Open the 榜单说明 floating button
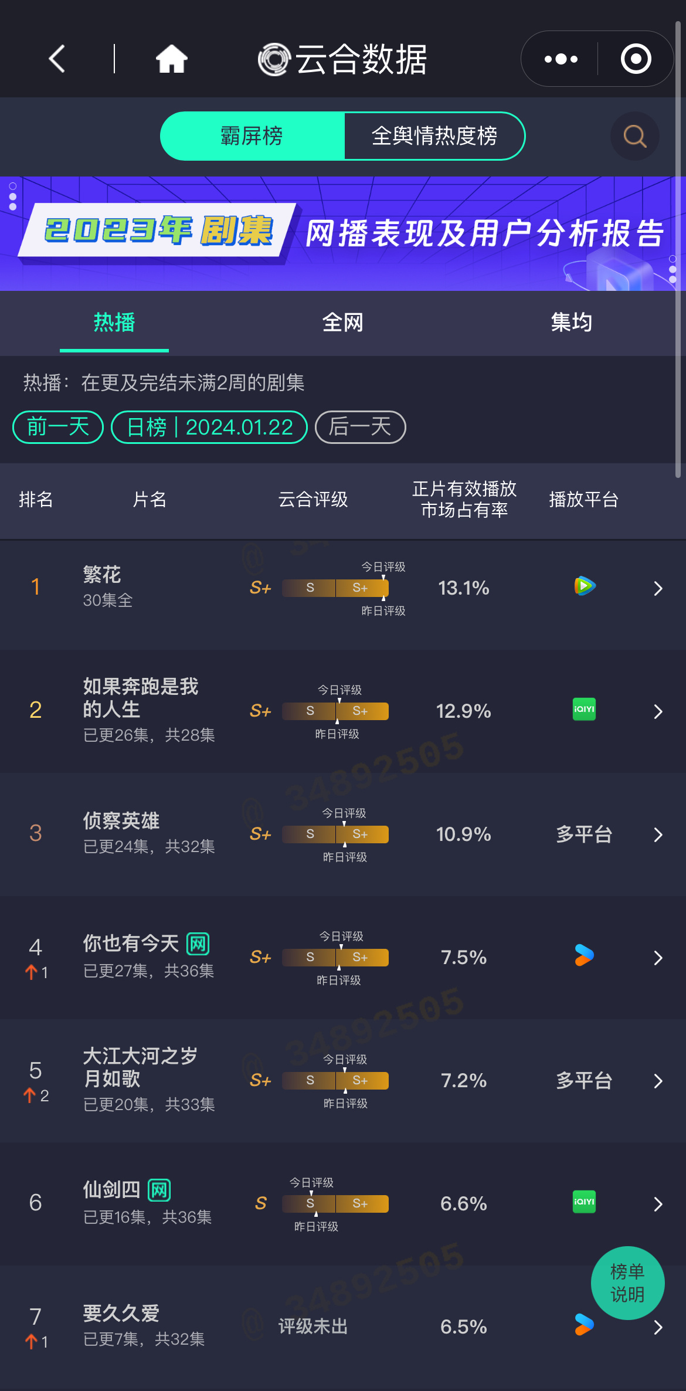The height and width of the screenshot is (1391, 686). click(x=627, y=1283)
